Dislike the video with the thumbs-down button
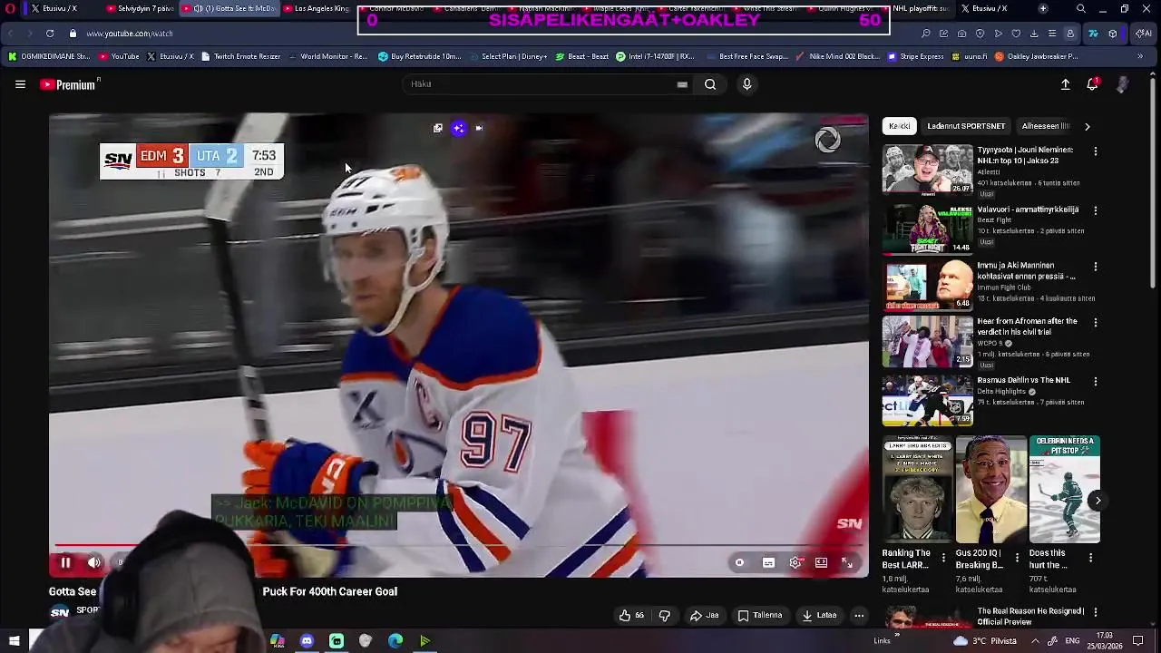The image size is (1161, 653). 665,616
